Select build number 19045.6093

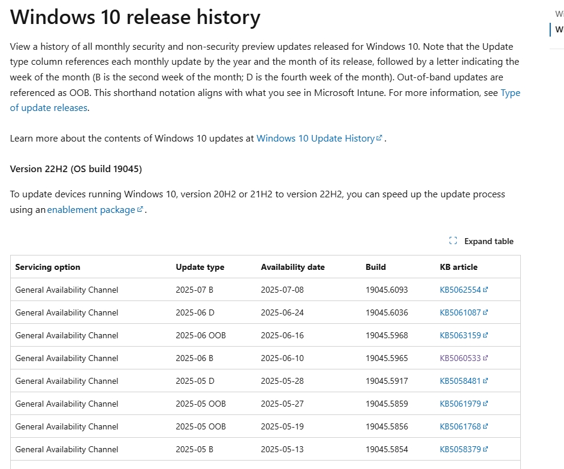point(387,290)
